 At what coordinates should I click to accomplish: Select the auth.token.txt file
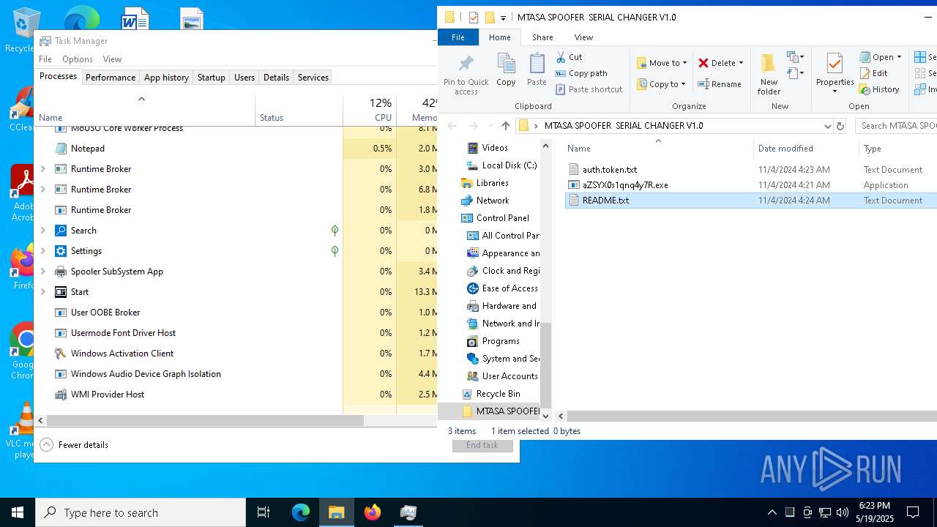(x=609, y=170)
